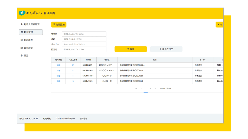
Task: Go to the first page with « arrow
Action: (136, 89)
